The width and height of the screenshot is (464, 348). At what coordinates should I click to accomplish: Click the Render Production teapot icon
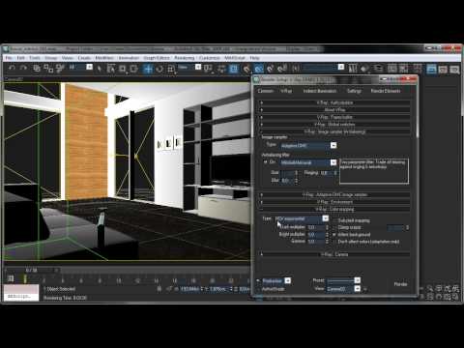coord(454,69)
